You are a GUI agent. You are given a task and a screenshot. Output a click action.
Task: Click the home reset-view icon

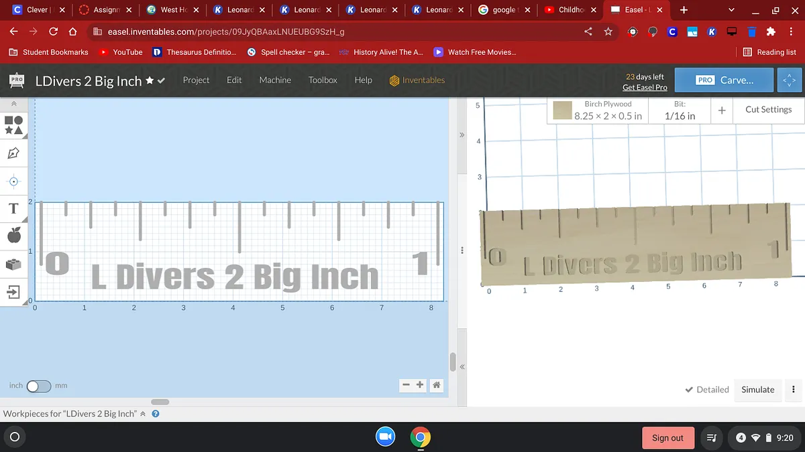(436, 385)
